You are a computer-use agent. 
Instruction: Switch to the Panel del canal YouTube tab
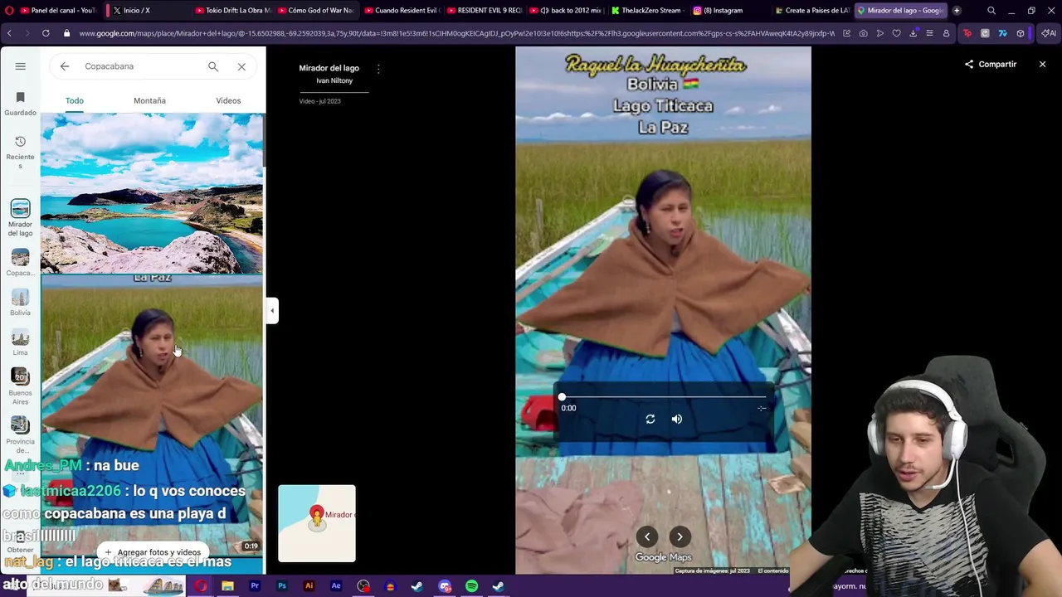[x=57, y=11]
